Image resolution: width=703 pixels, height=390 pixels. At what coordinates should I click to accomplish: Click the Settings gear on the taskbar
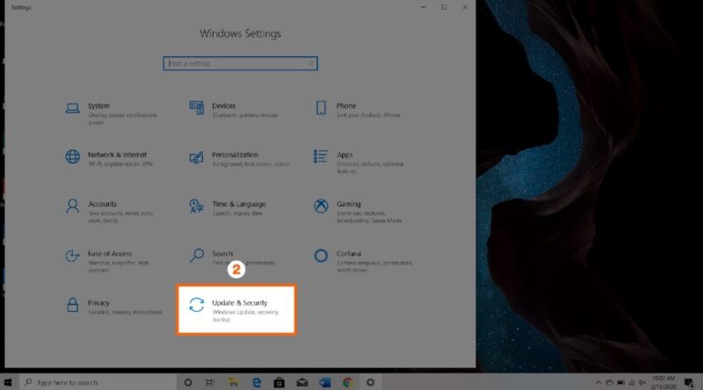click(370, 382)
